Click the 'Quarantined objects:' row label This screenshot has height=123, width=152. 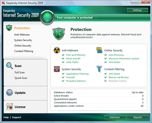point(65,99)
